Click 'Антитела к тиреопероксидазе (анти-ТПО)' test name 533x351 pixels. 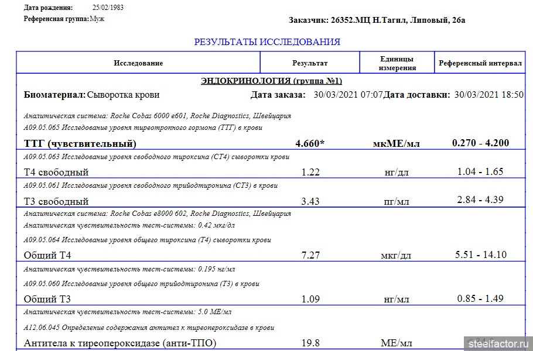[120, 343]
